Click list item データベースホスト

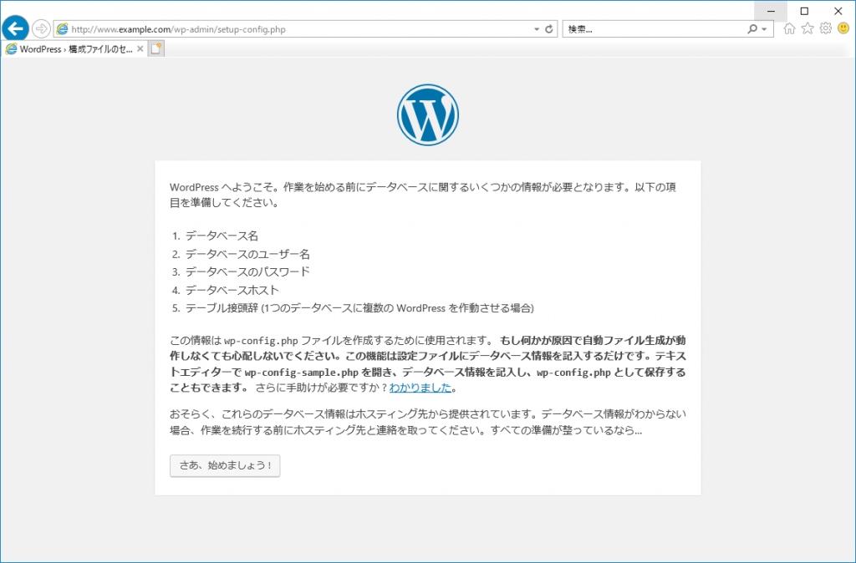(x=232, y=290)
